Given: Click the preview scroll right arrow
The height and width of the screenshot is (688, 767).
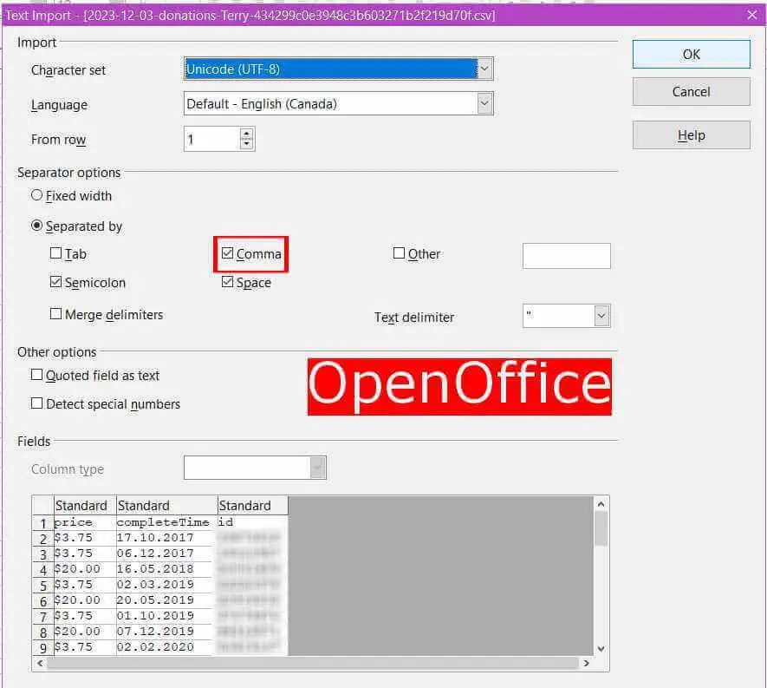Looking at the screenshot, I should pos(586,663).
